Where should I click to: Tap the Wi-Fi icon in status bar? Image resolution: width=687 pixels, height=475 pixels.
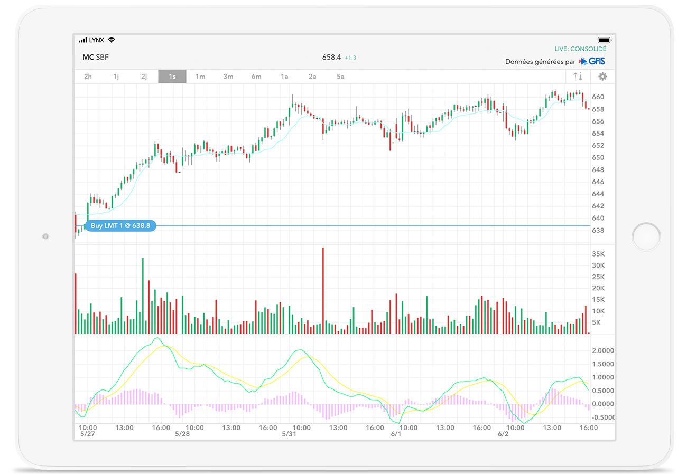click(111, 40)
